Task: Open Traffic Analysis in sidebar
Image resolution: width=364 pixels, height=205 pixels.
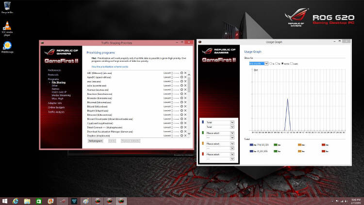Action: pos(56,112)
